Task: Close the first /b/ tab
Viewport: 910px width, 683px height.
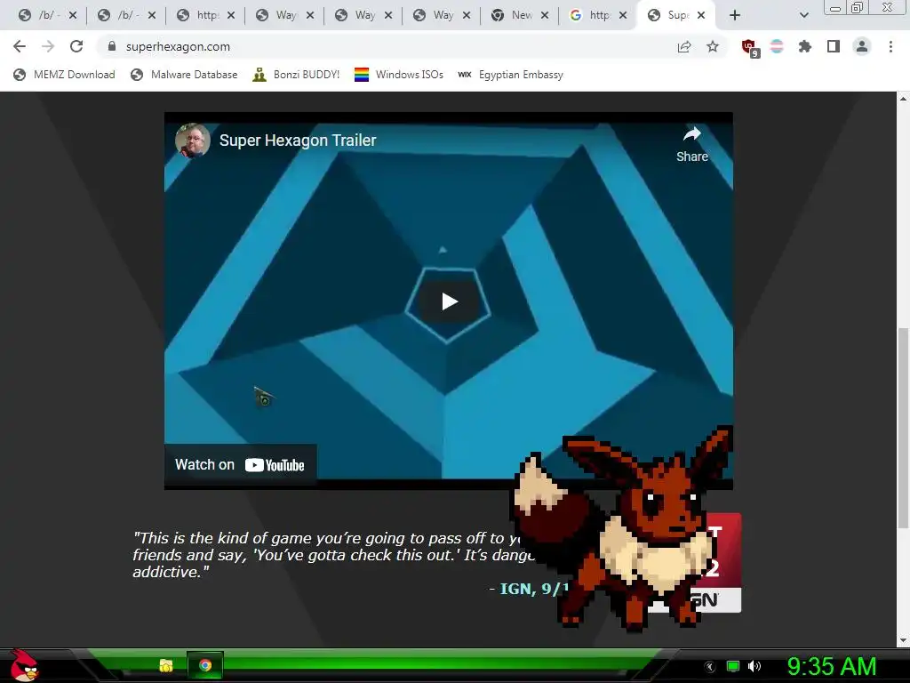Action: click(x=73, y=15)
